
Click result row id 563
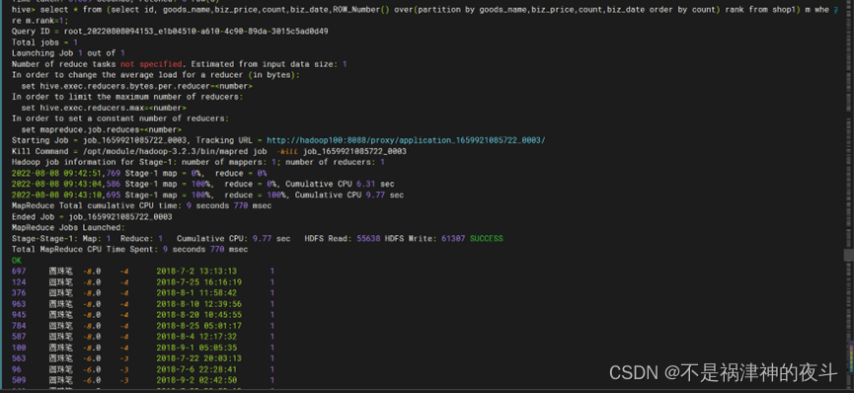[19, 358]
